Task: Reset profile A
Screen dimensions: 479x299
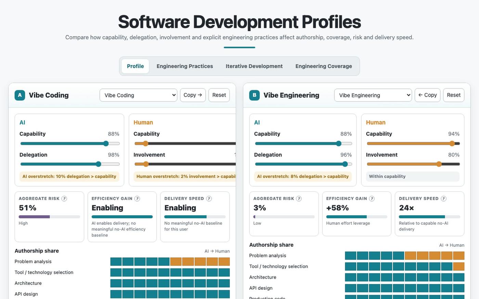Action: pos(219,95)
